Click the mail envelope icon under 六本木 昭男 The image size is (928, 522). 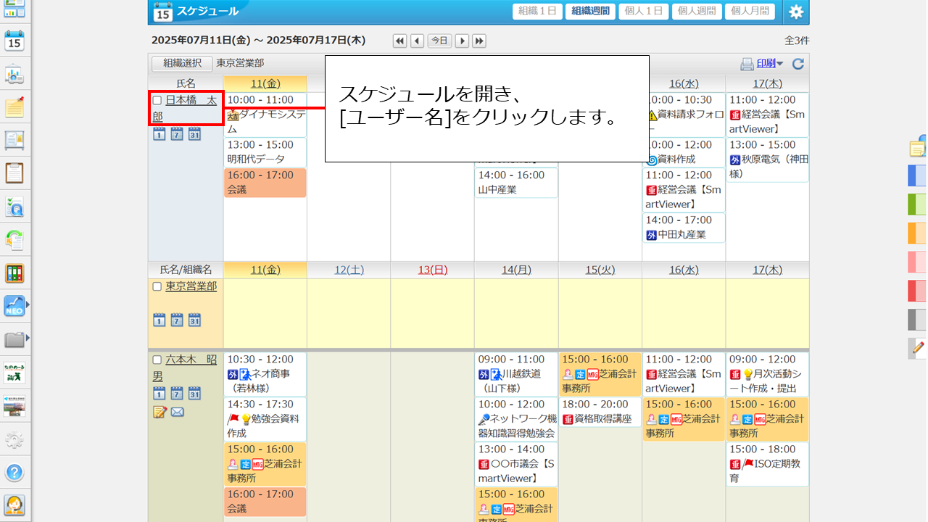pyautogui.click(x=177, y=412)
